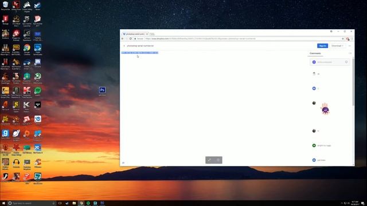Open Garry's Mod desktop shortcut

(x=5, y=134)
